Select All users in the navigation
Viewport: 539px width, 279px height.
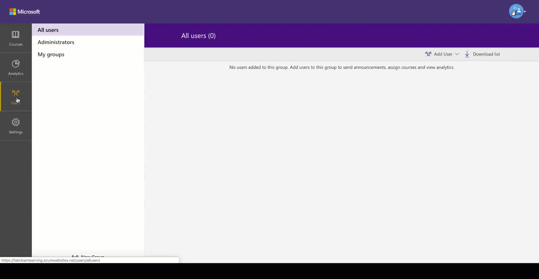pos(48,30)
